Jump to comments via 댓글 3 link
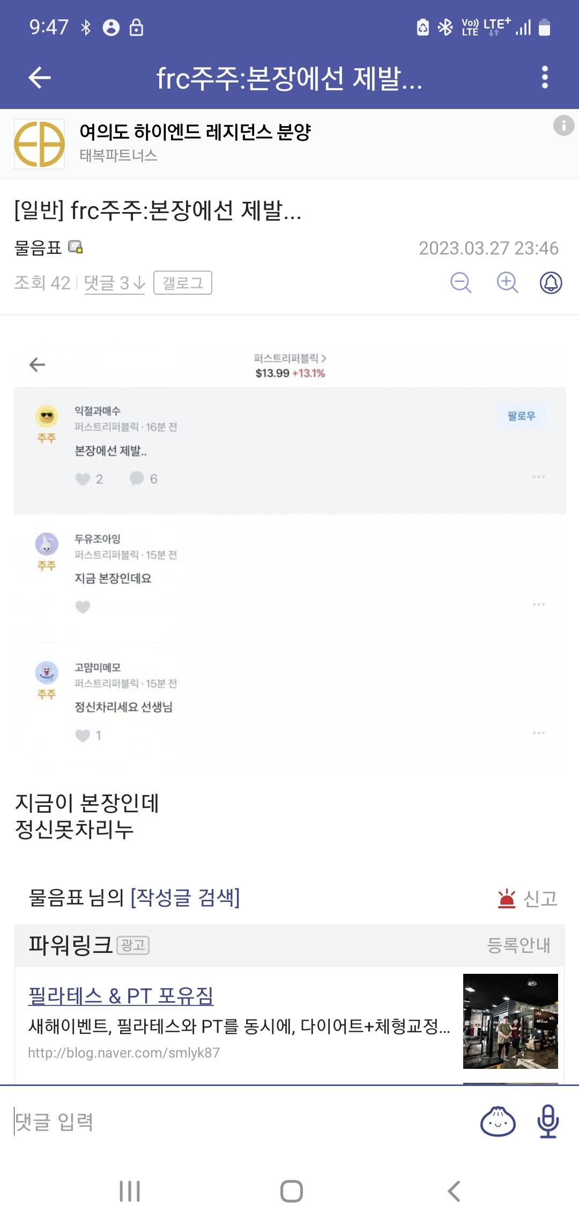 114,283
